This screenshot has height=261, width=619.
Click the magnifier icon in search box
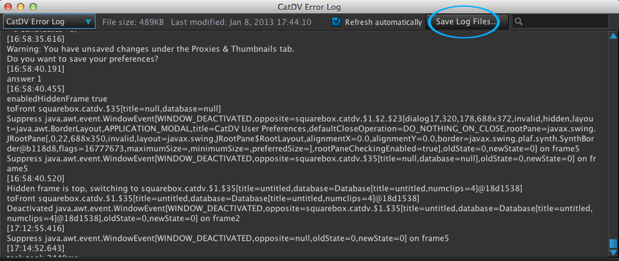point(519,22)
